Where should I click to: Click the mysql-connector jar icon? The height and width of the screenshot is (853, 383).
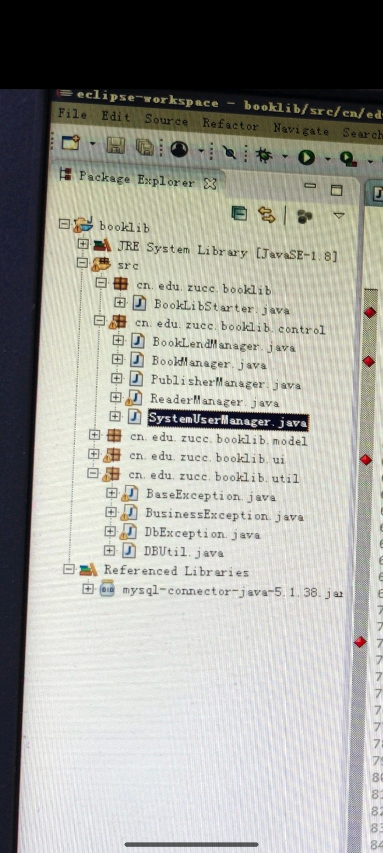click(108, 589)
